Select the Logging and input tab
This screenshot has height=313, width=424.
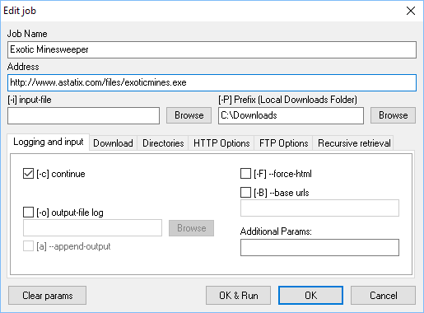tap(49, 142)
